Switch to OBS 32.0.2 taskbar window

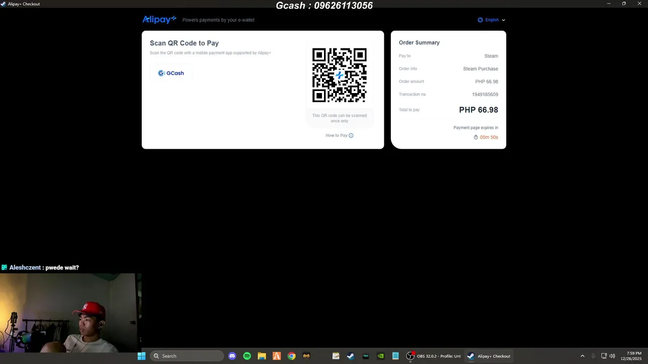[x=433, y=356]
